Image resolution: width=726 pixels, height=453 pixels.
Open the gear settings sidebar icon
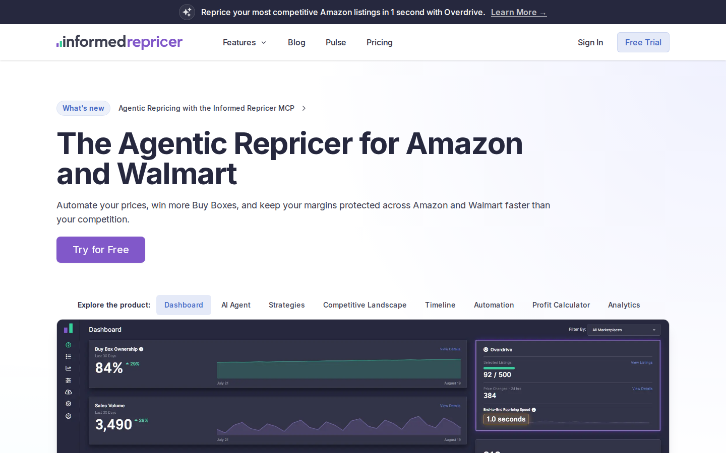tap(68, 404)
